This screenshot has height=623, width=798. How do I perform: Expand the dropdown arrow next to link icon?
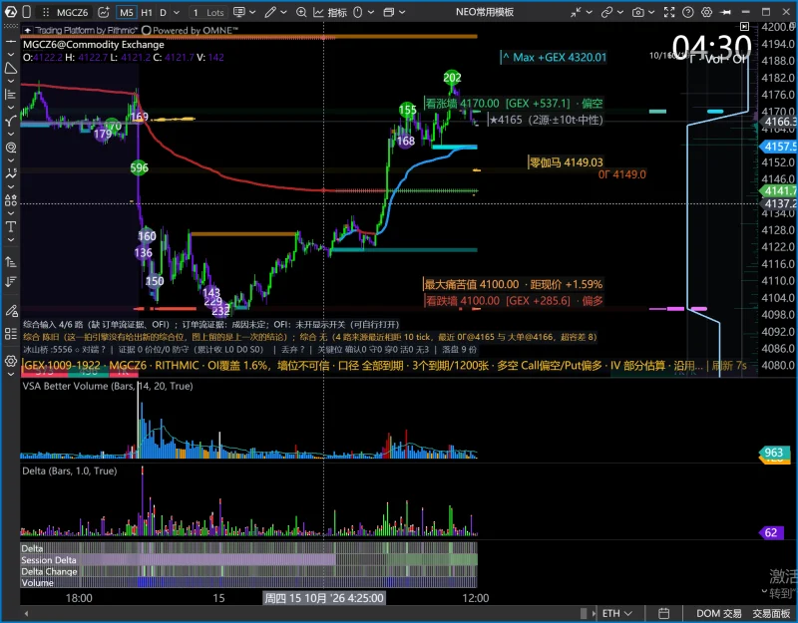point(620,12)
